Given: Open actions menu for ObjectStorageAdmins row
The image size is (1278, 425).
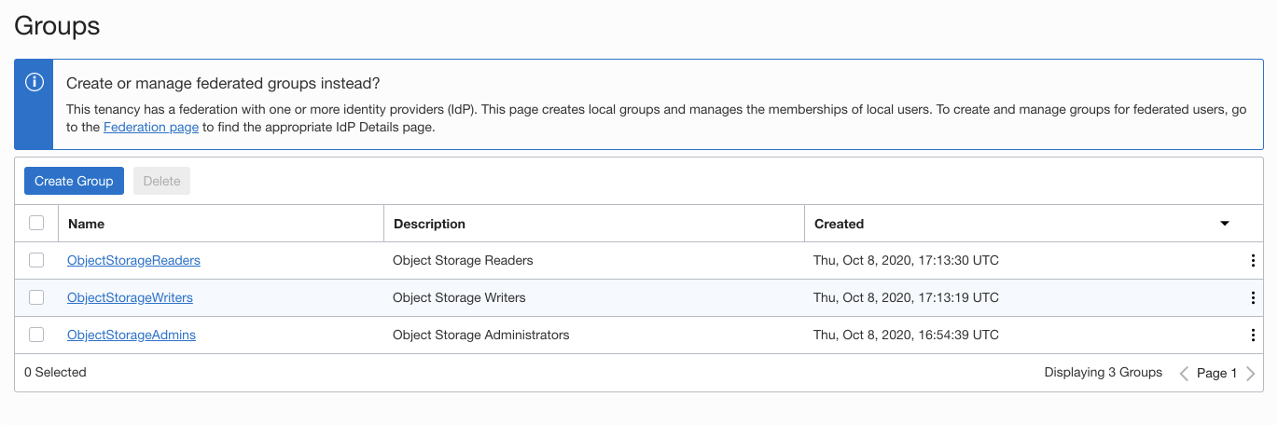Looking at the screenshot, I should click(x=1253, y=336).
